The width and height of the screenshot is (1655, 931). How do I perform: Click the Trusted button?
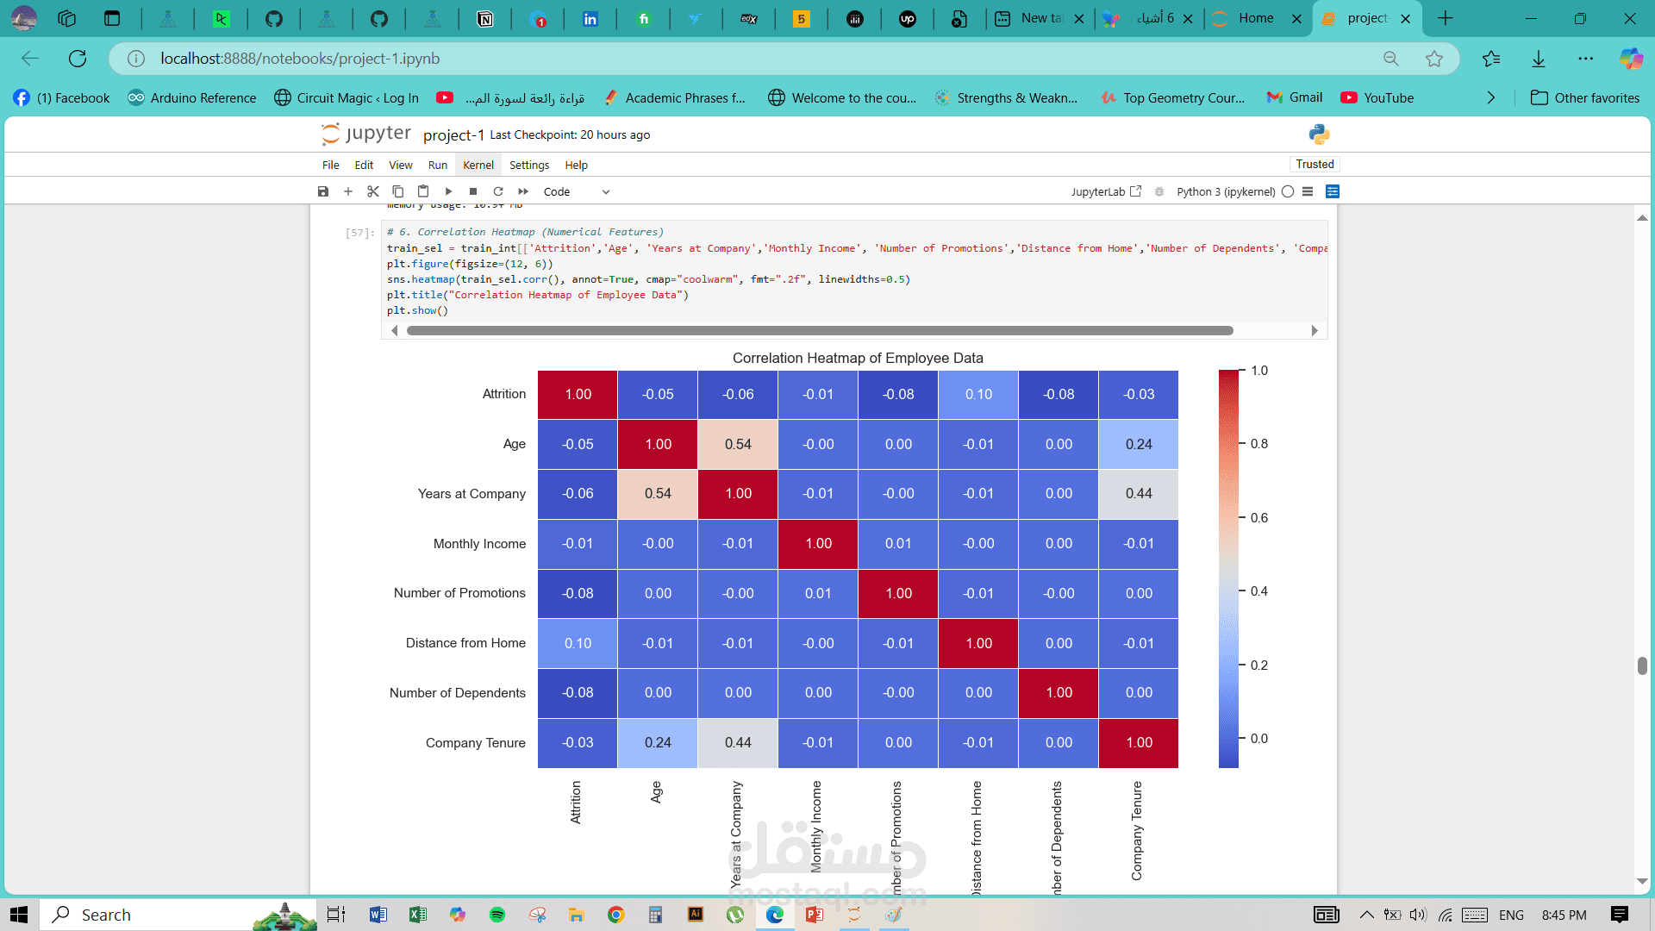[x=1315, y=164]
